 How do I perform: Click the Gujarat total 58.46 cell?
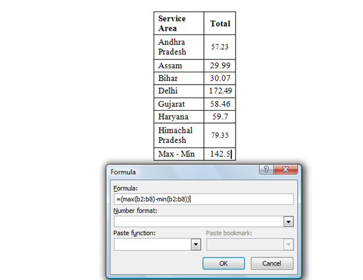220,104
